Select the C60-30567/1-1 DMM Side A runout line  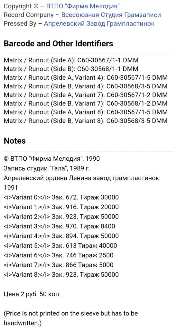(x=71, y=60)
